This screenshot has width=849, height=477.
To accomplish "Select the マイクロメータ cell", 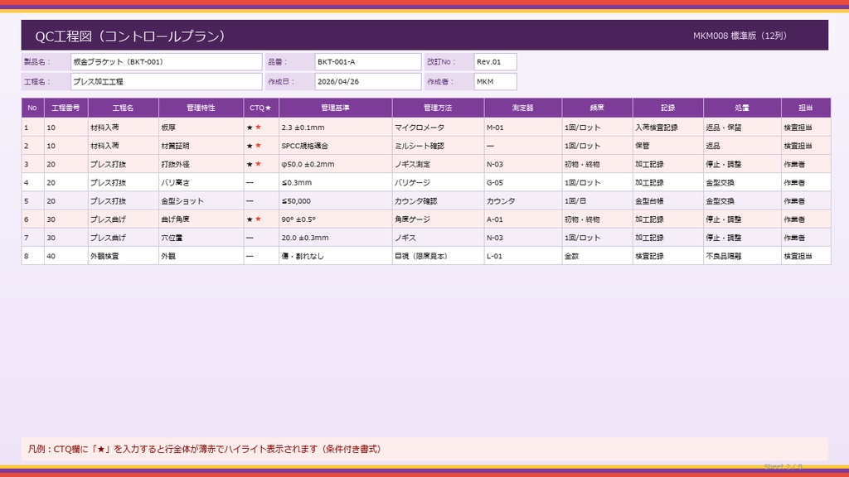I will 438,128.
